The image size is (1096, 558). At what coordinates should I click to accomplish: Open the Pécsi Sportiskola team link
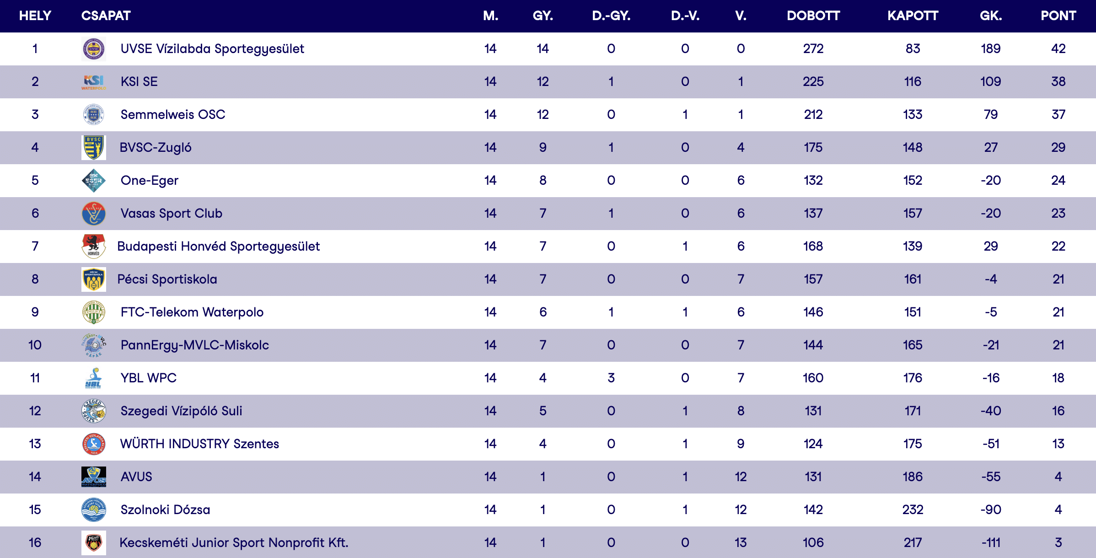pyautogui.click(x=167, y=279)
